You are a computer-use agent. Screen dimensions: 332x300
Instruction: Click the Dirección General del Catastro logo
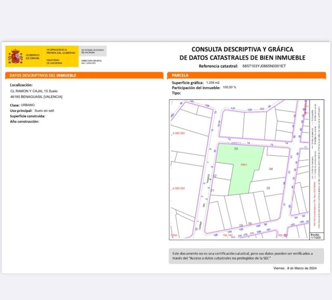click(92, 61)
